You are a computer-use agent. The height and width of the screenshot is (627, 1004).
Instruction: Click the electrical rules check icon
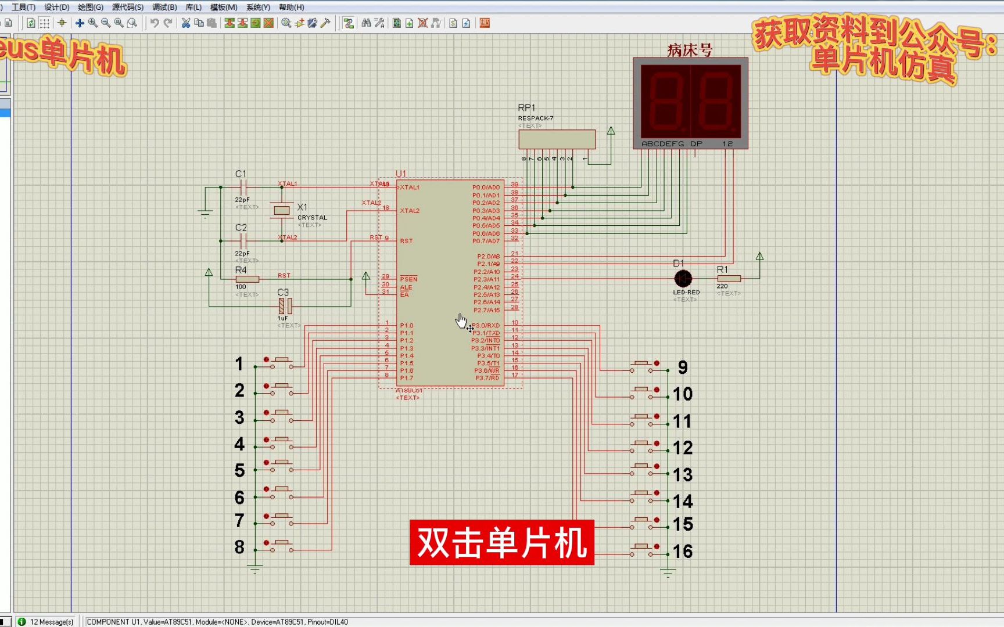click(x=466, y=23)
